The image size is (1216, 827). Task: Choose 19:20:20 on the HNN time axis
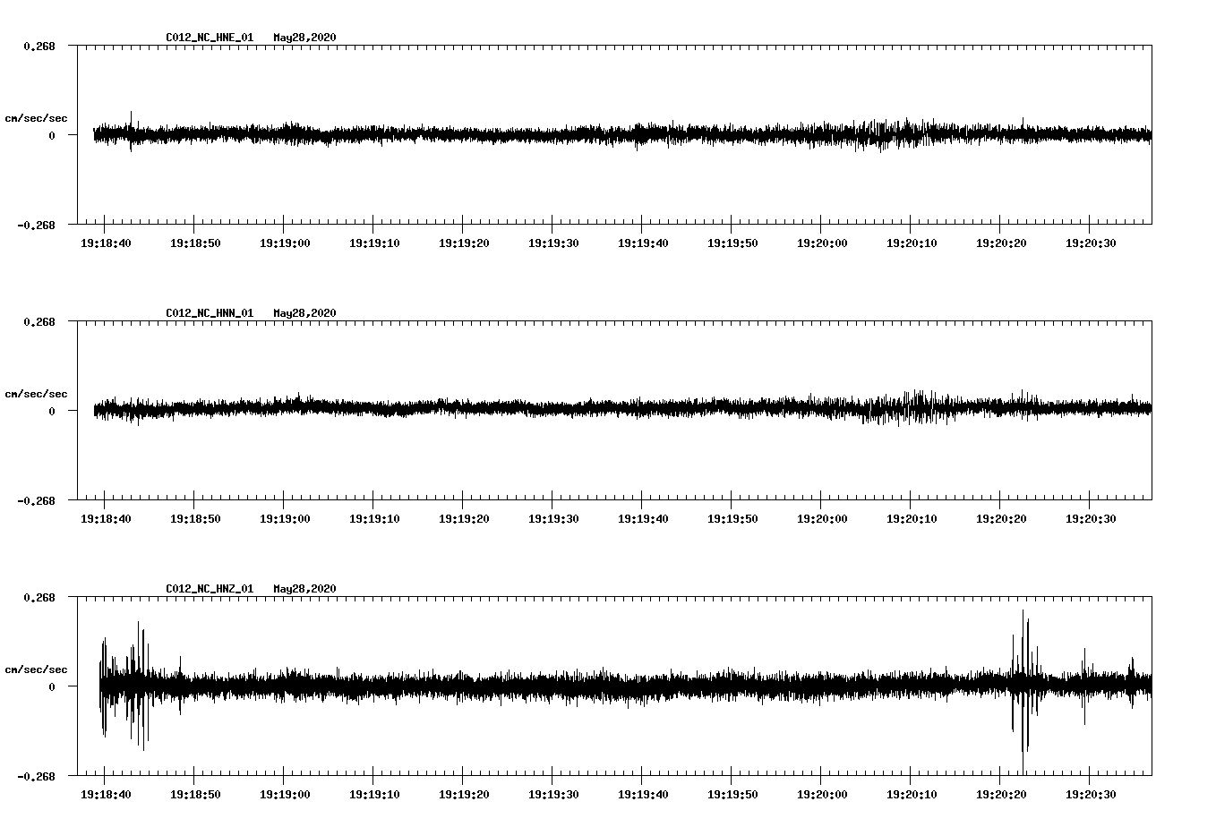[x=1001, y=518]
